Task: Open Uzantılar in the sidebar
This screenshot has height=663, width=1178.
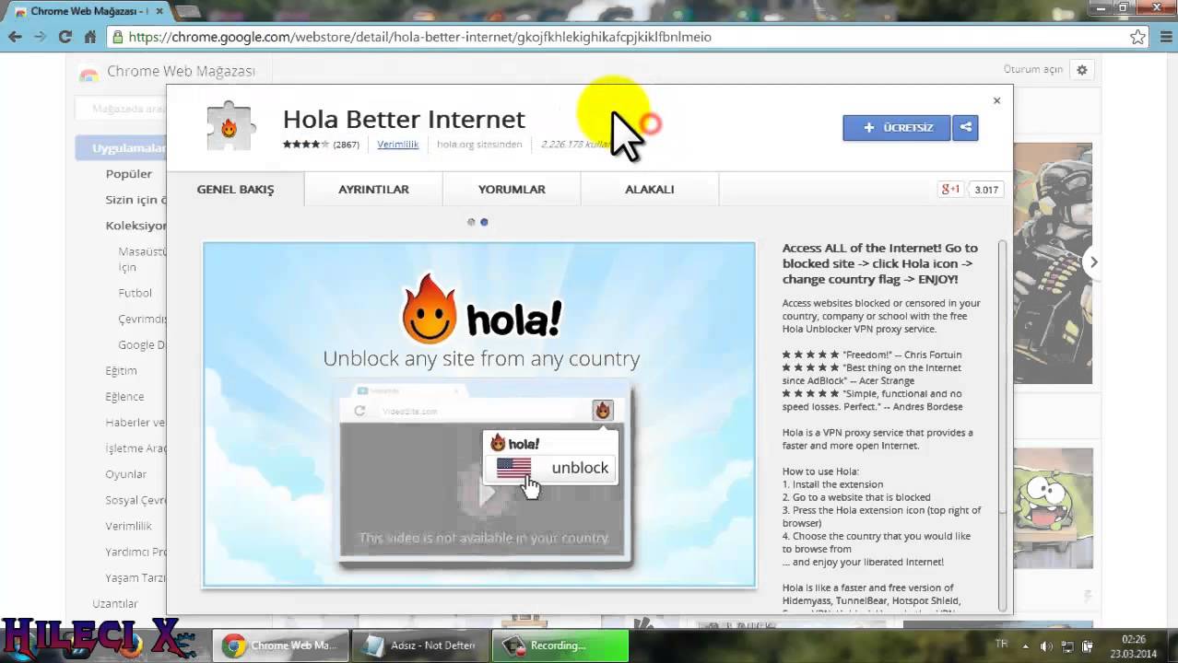Action: (x=114, y=603)
